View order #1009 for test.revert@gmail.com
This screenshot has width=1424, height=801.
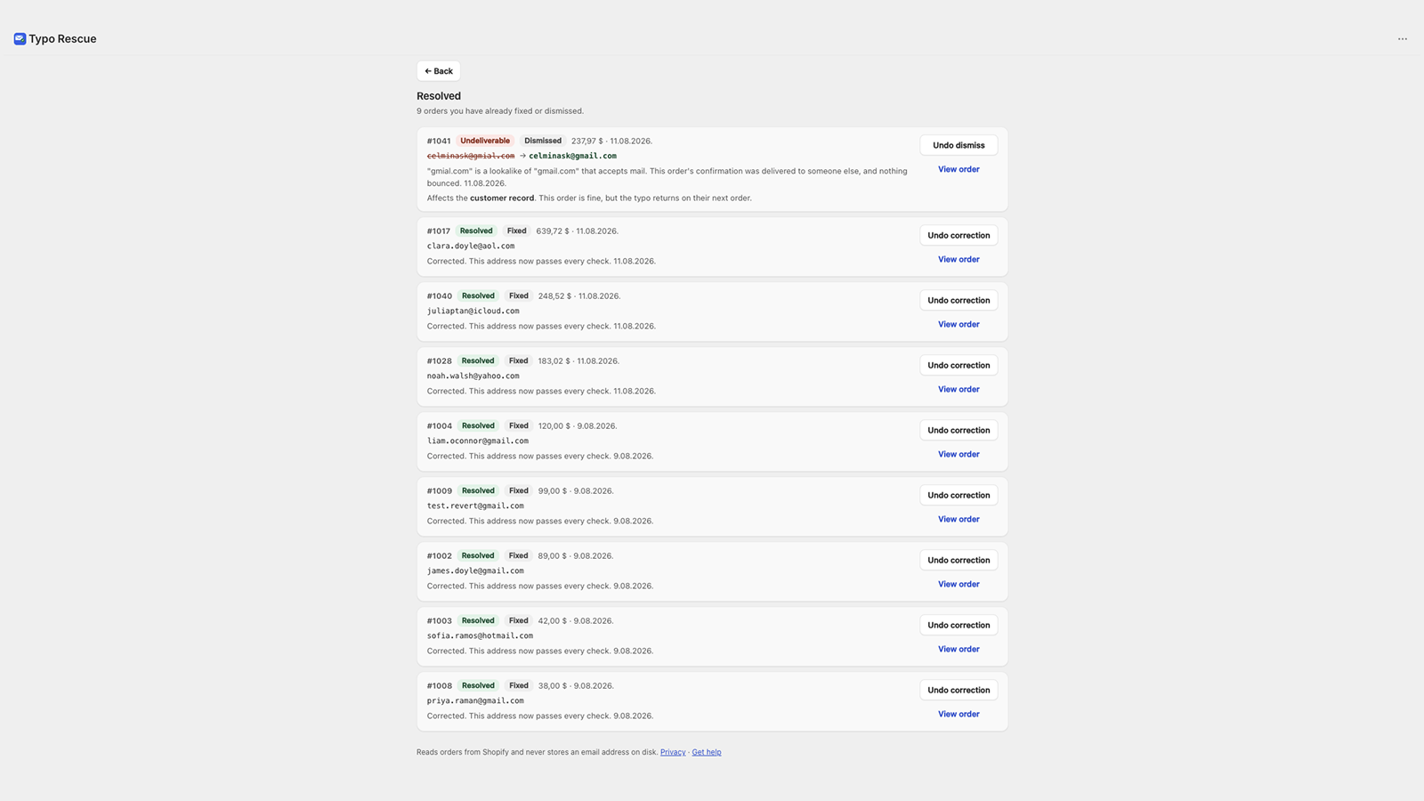959,519
